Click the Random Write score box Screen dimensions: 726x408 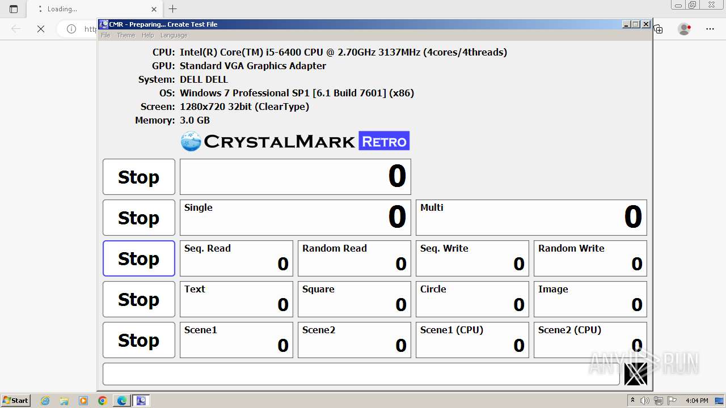[x=590, y=258]
